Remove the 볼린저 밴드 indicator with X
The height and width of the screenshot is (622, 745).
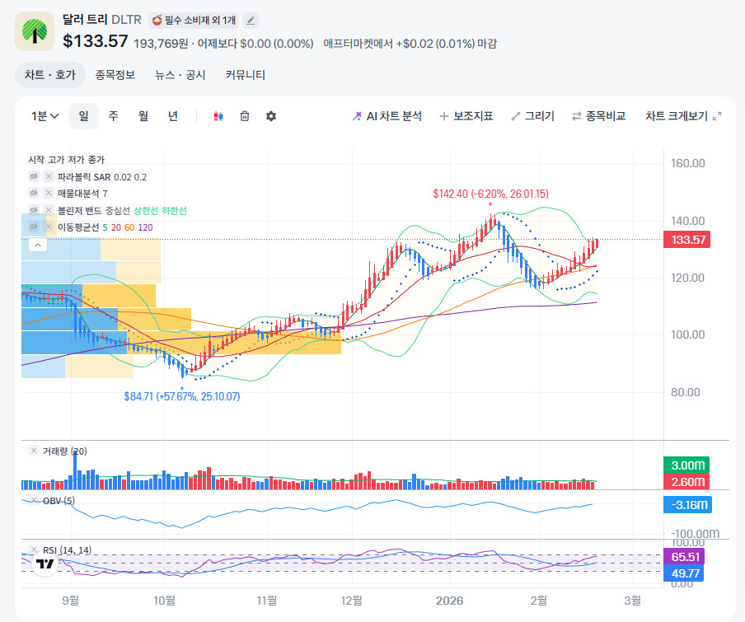pyautogui.click(x=49, y=210)
